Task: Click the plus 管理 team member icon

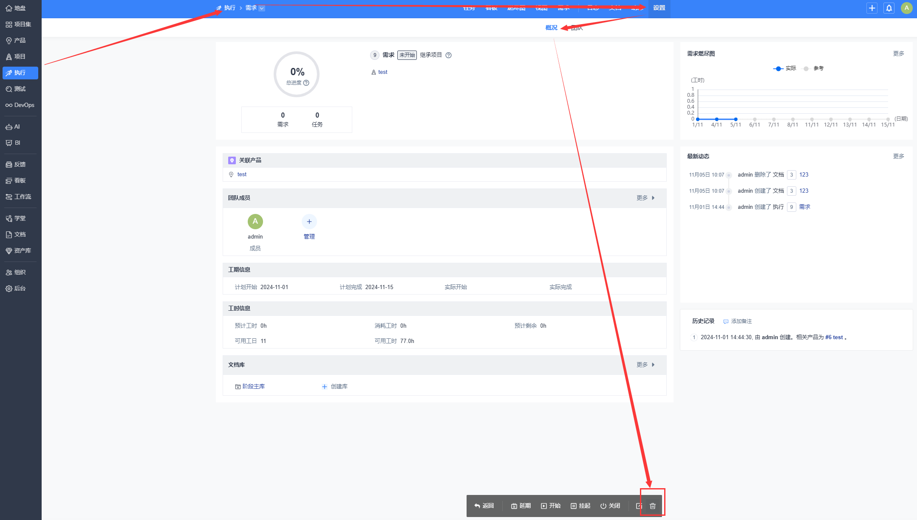Action: click(x=309, y=221)
